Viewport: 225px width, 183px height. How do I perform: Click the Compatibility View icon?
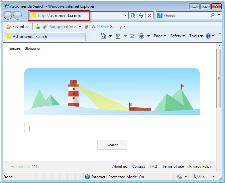tap(133, 15)
